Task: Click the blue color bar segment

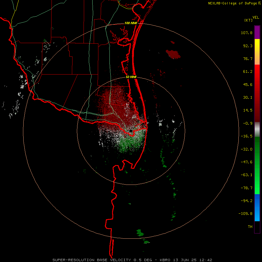Action: [257, 208]
